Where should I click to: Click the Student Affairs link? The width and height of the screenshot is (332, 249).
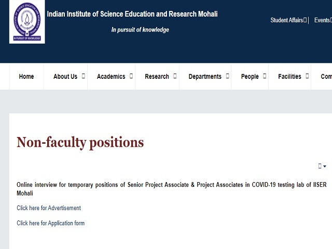tap(289, 20)
